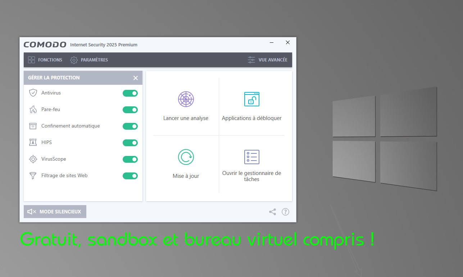This screenshot has width=463, height=277.
Task: Enable MODE SILENCIEUX
Action: [55, 212]
